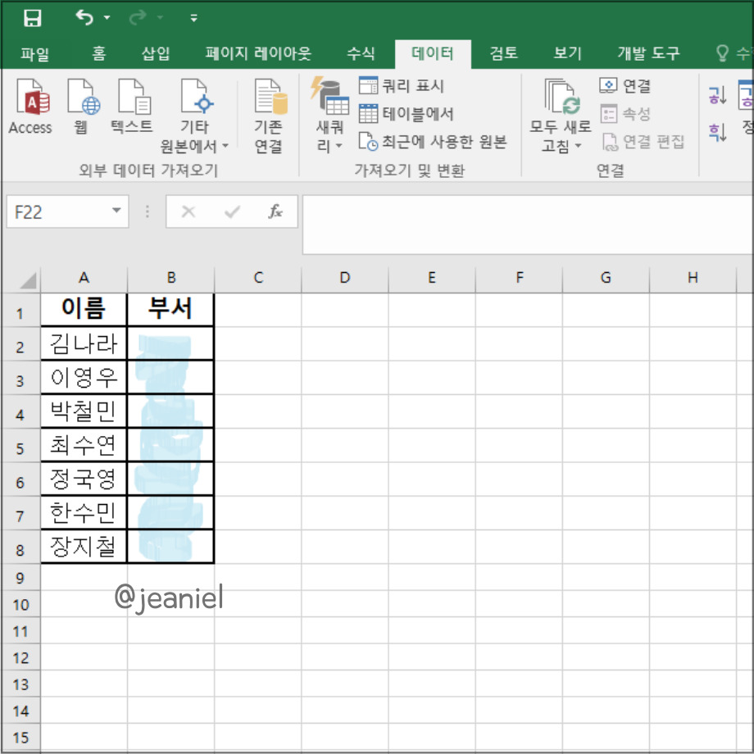754x754 pixels.
Task: Open the 새 쿼리 dropdown menu
Action: pos(329,115)
